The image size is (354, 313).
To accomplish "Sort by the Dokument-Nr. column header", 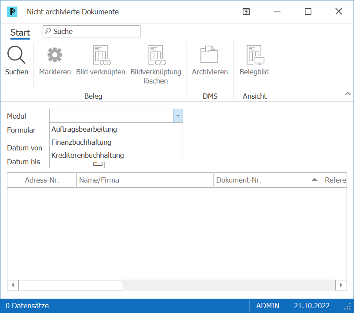I will point(267,180).
